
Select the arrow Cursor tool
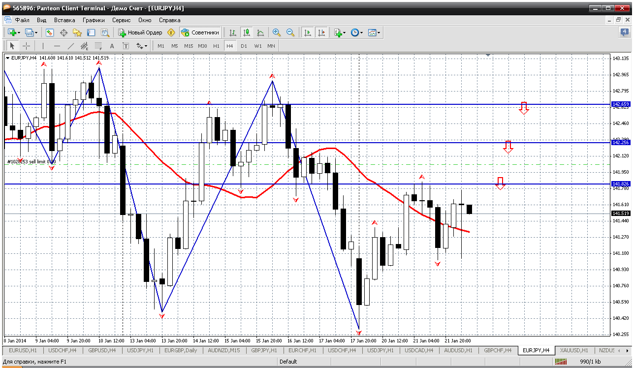12,46
